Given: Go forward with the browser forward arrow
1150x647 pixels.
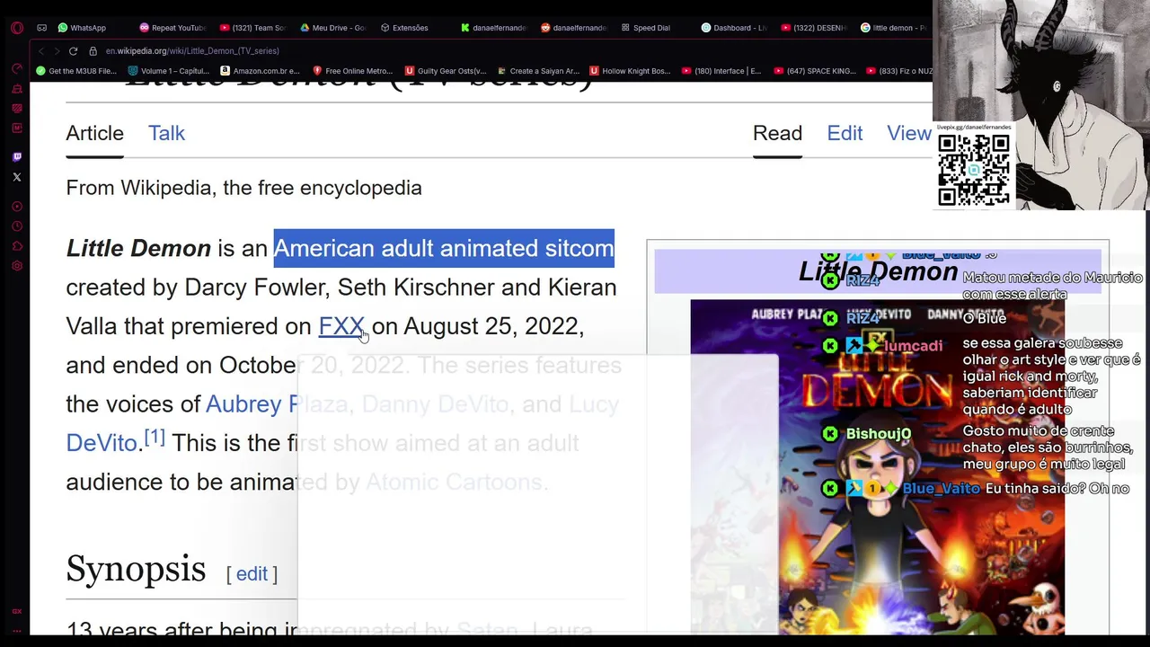Looking at the screenshot, I should pyautogui.click(x=57, y=51).
